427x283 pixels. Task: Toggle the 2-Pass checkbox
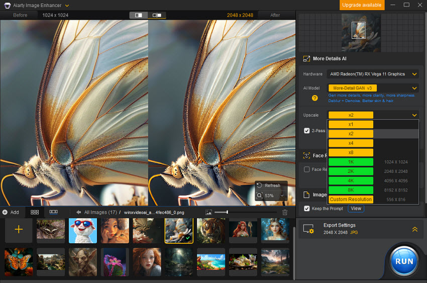click(306, 131)
